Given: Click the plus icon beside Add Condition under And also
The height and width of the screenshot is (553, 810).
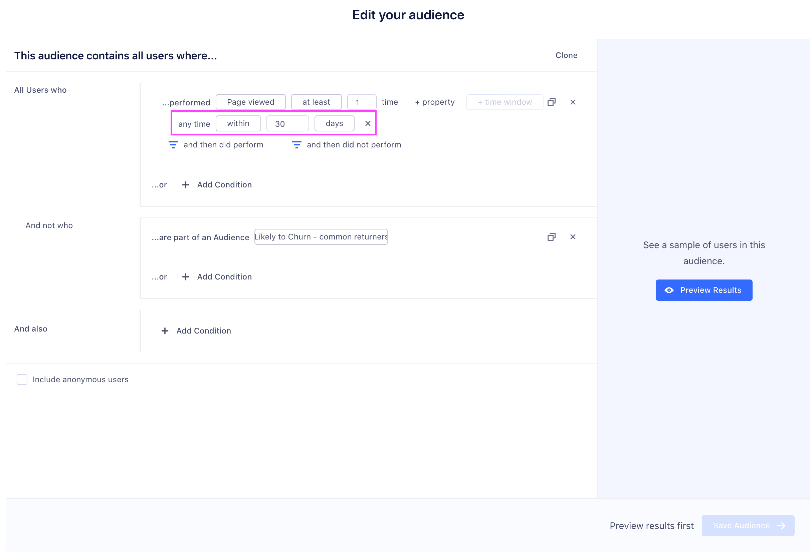Looking at the screenshot, I should (165, 331).
